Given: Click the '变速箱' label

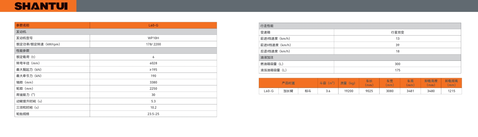Looking at the screenshot, I should click(265, 32).
